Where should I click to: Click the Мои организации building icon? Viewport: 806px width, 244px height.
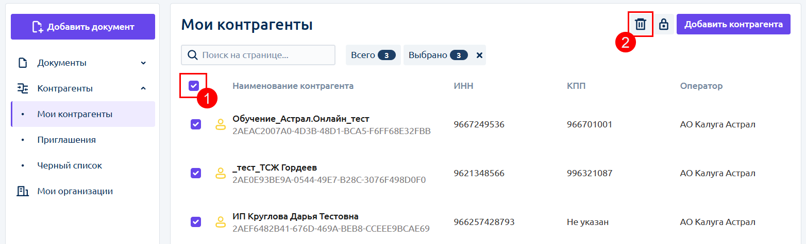(x=23, y=192)
